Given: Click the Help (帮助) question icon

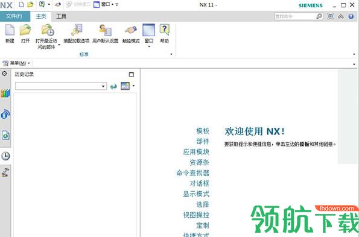Looking at the screenshot, I should coord(164,30).
